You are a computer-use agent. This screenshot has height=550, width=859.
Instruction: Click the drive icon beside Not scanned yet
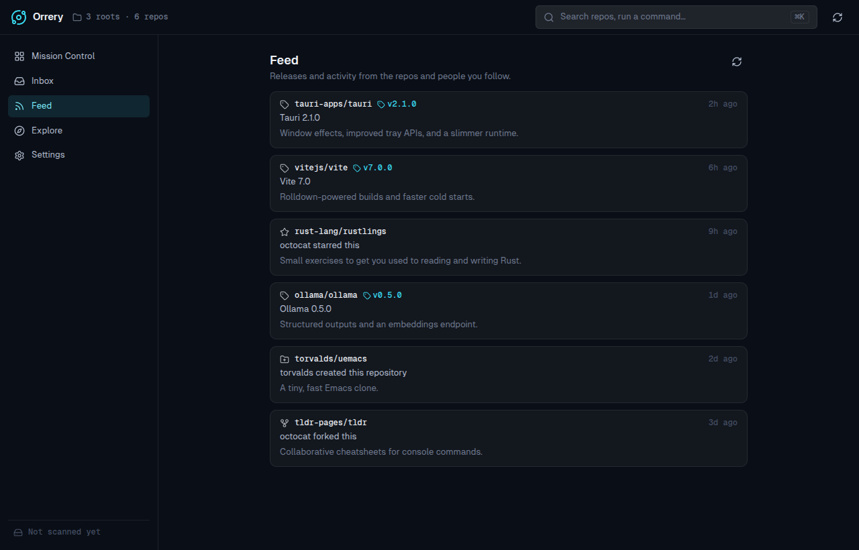click(x=18, y=533)
